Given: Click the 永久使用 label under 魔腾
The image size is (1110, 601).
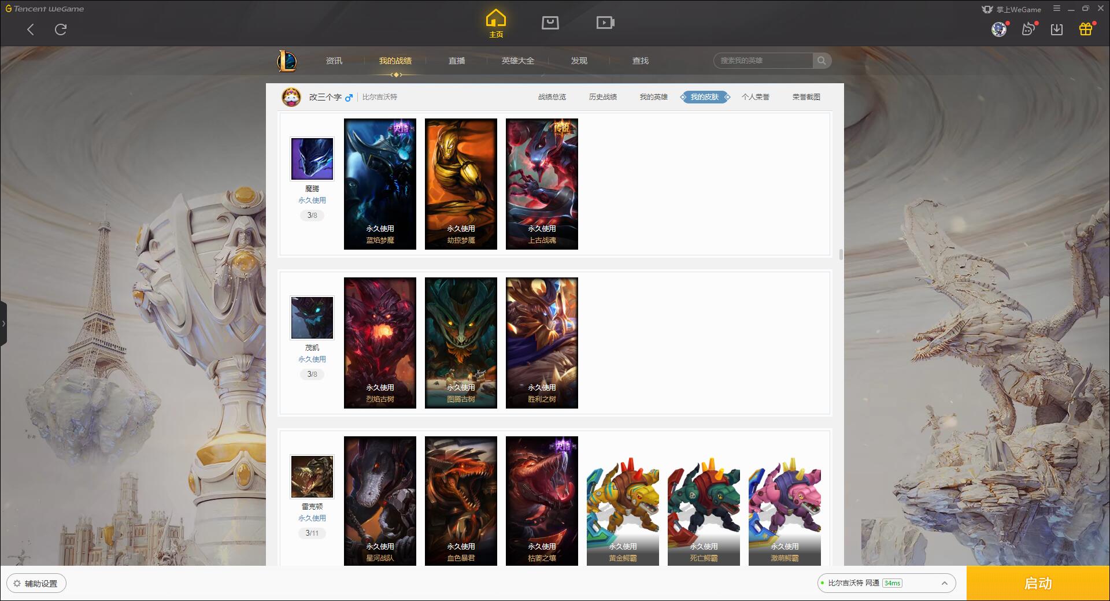Looking at the screenshot, I should [312, 201].
